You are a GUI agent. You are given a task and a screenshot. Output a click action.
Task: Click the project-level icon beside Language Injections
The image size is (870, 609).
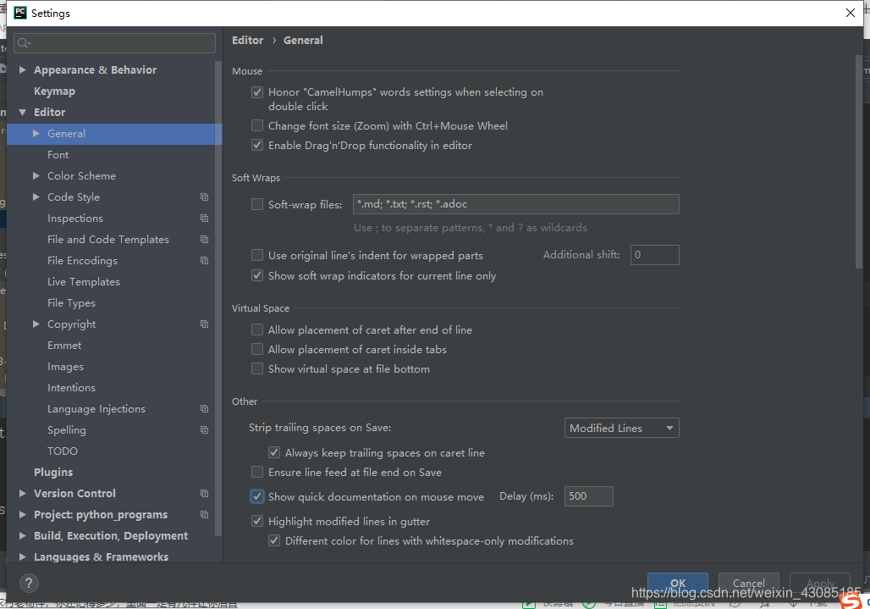[204, 408]
